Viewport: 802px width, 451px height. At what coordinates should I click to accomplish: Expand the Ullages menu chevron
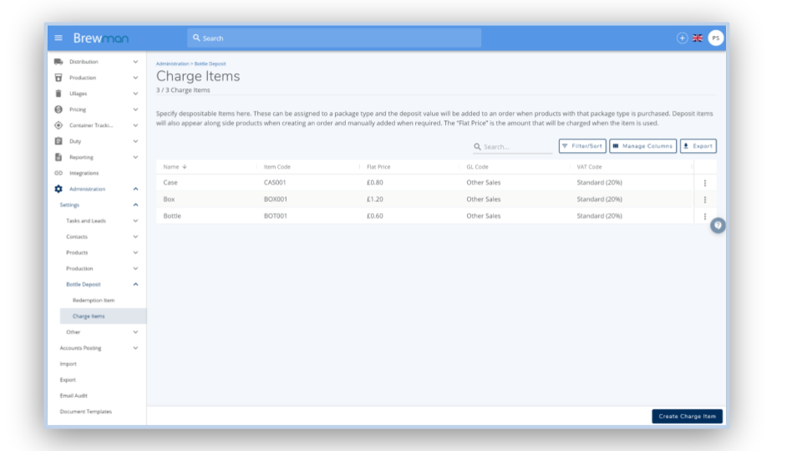coord(135,94)
